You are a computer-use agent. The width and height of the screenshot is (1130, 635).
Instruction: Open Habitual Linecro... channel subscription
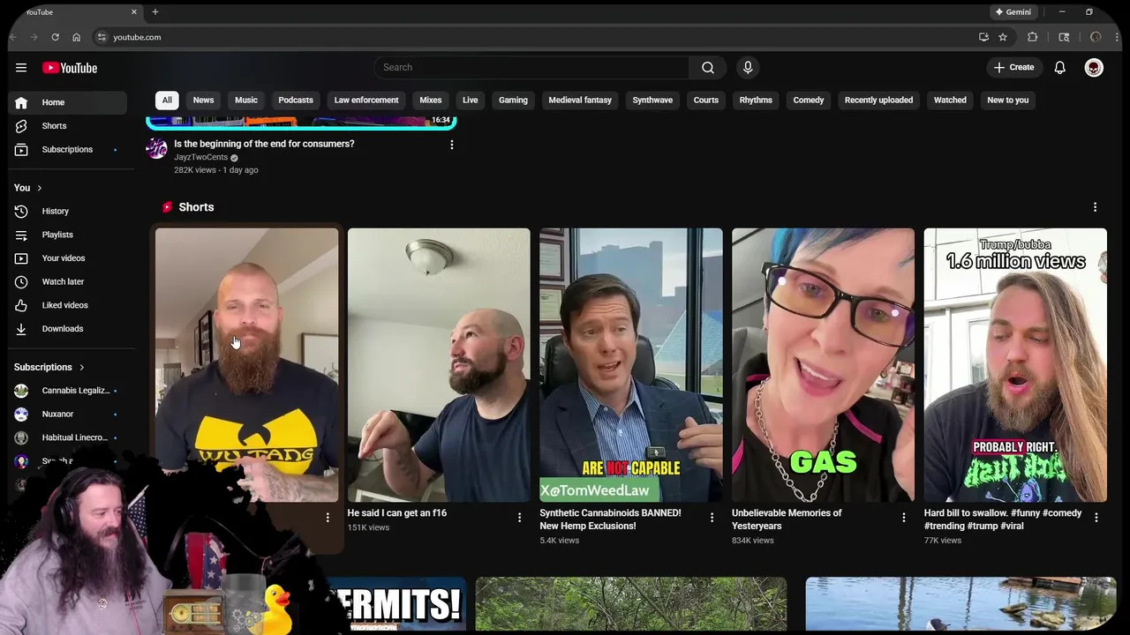[67, 437]
